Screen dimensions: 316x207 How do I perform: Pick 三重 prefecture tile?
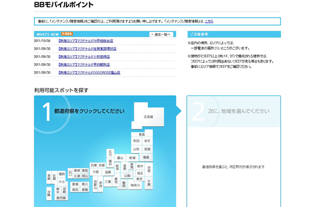(108, 182)
